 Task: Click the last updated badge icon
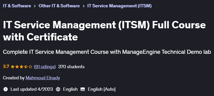coord(6,89)
